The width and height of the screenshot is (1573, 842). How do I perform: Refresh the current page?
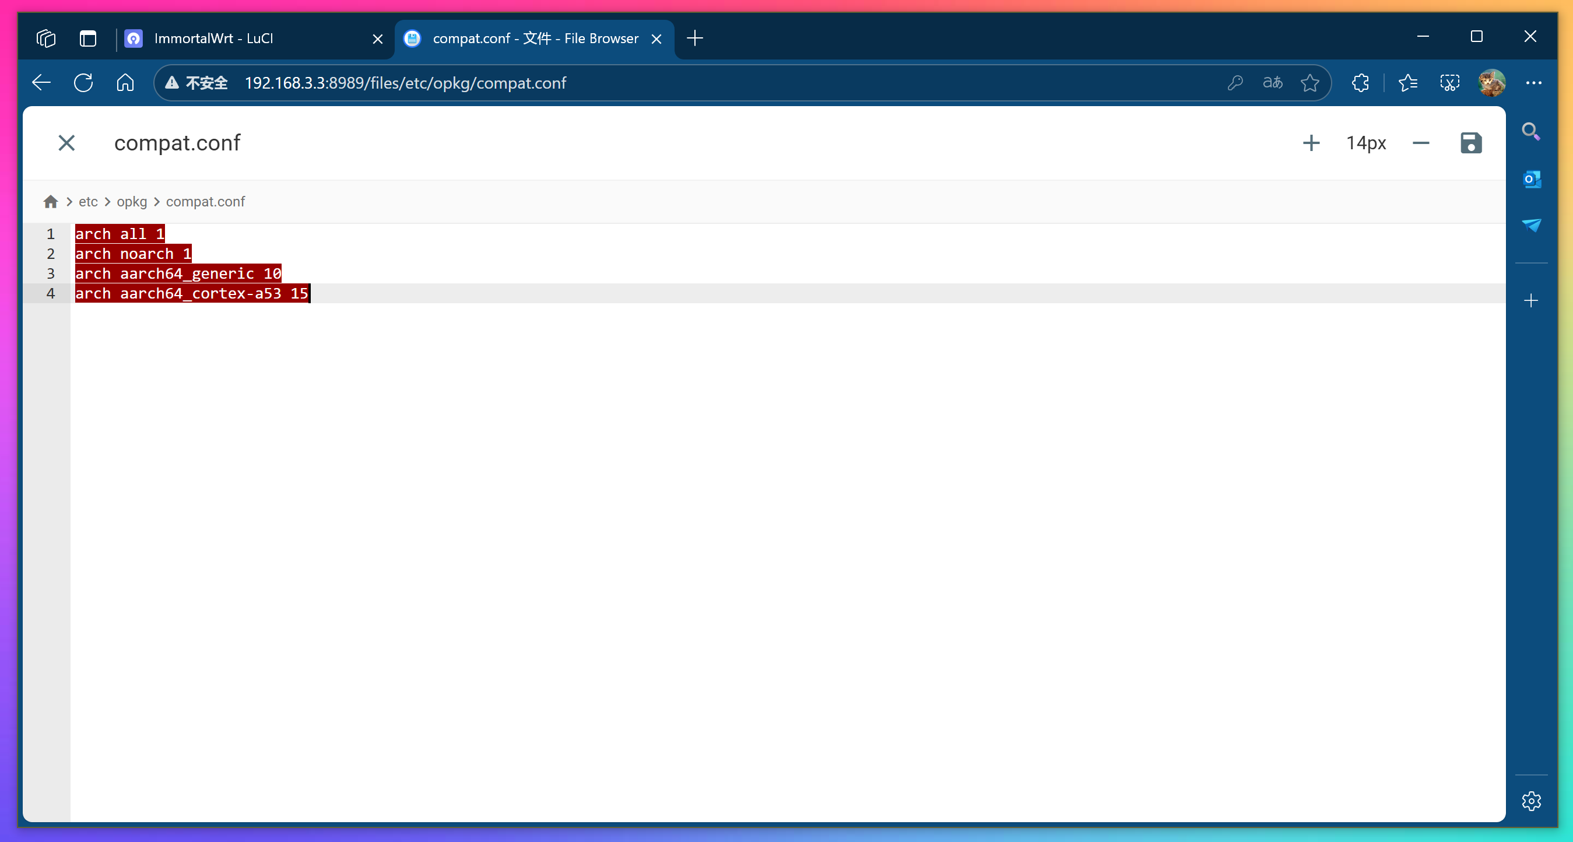pos(83,83)
